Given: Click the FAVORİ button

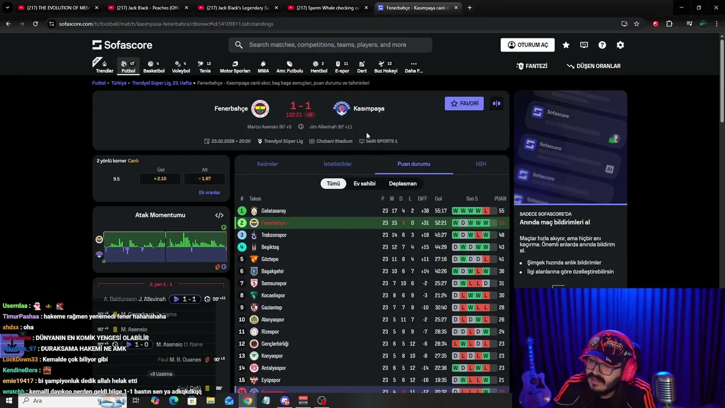Looking at the screenshot, I should [x=464, y=103].
